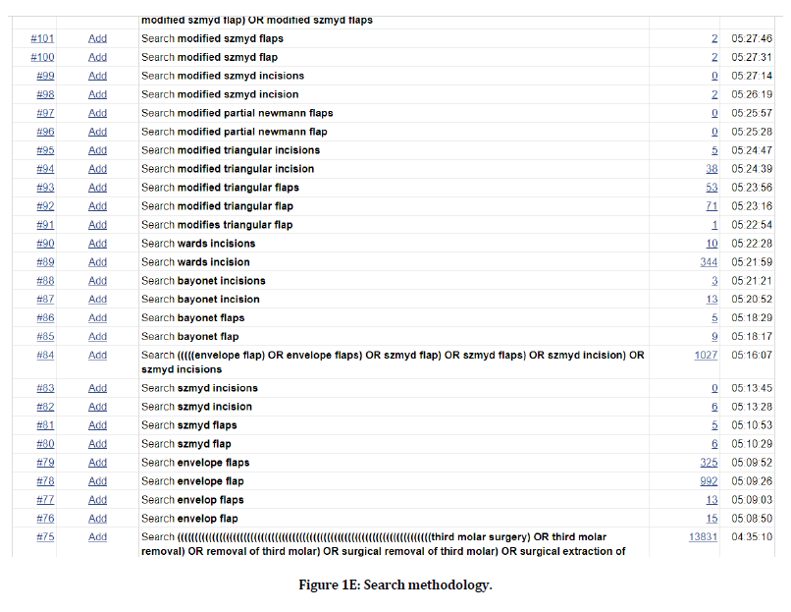Open search number #89 link
The width and height of the screenshot is (791, 612).
(x=45, y=262)
